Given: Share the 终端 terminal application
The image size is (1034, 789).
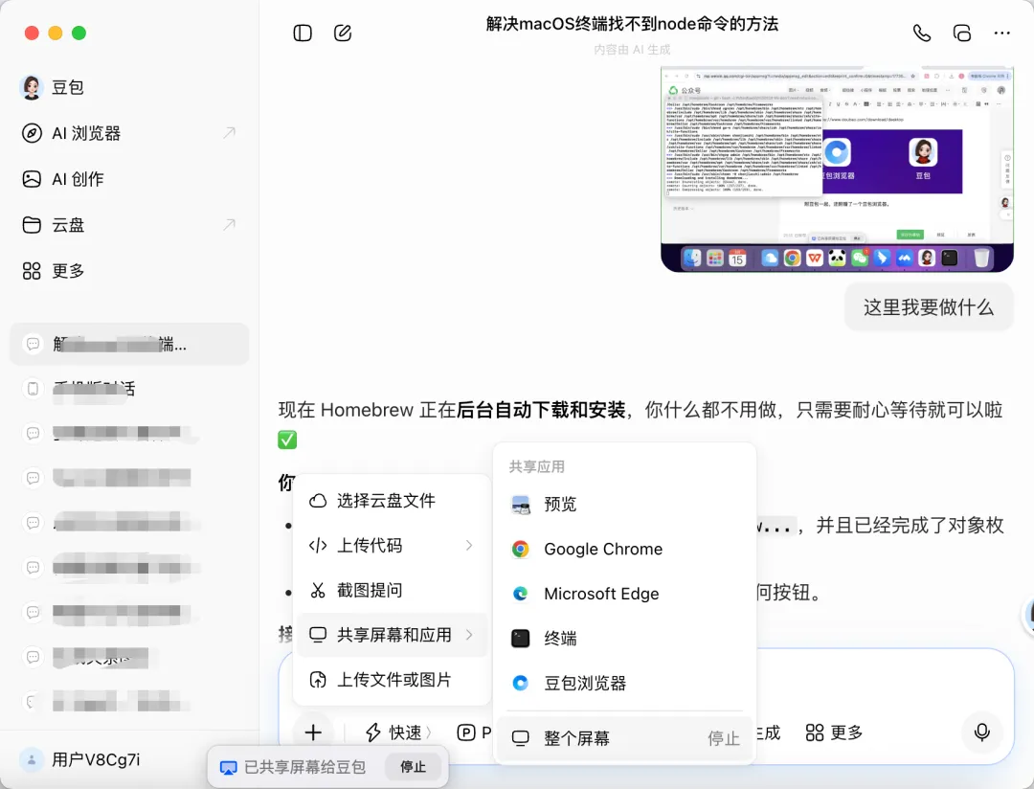Looking at the screenshot, I should 624,639.
